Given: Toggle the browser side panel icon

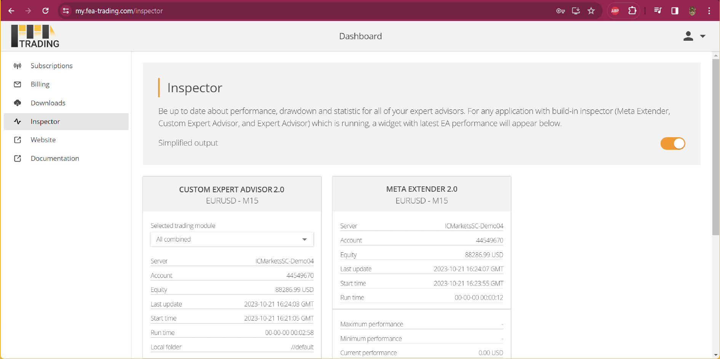Looking at the screenshot, I should 675,11.
